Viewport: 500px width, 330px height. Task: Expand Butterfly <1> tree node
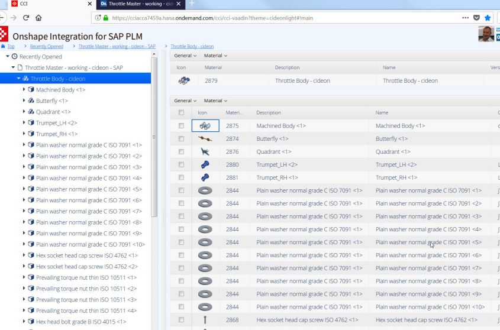(x=24, y=101)
